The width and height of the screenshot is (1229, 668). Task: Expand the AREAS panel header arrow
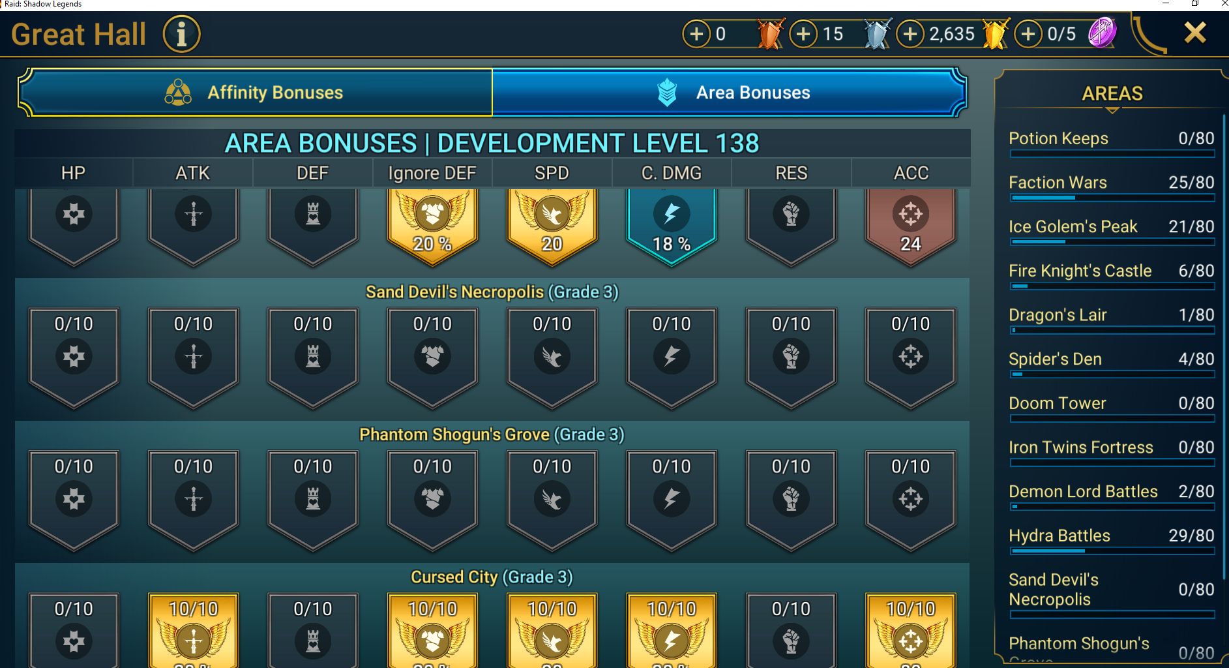[1112, 110]
